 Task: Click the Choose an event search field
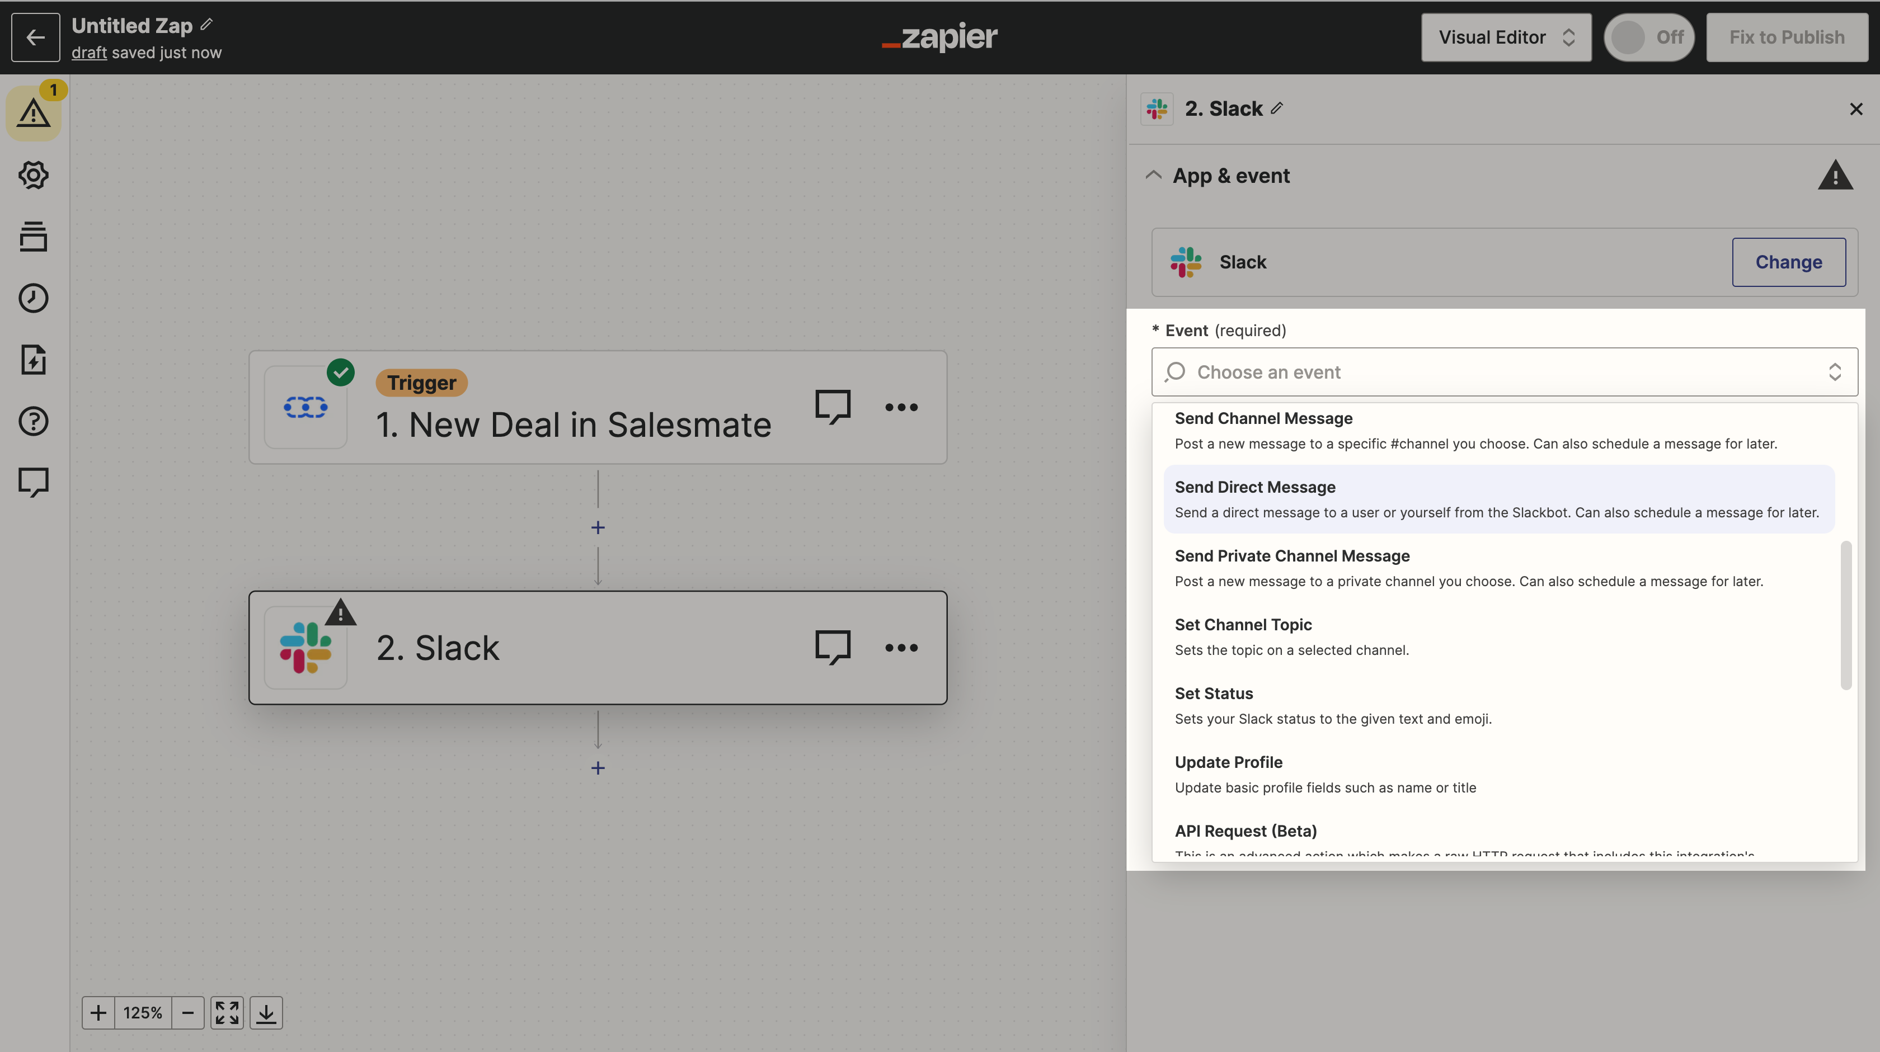pos(1504,372)
